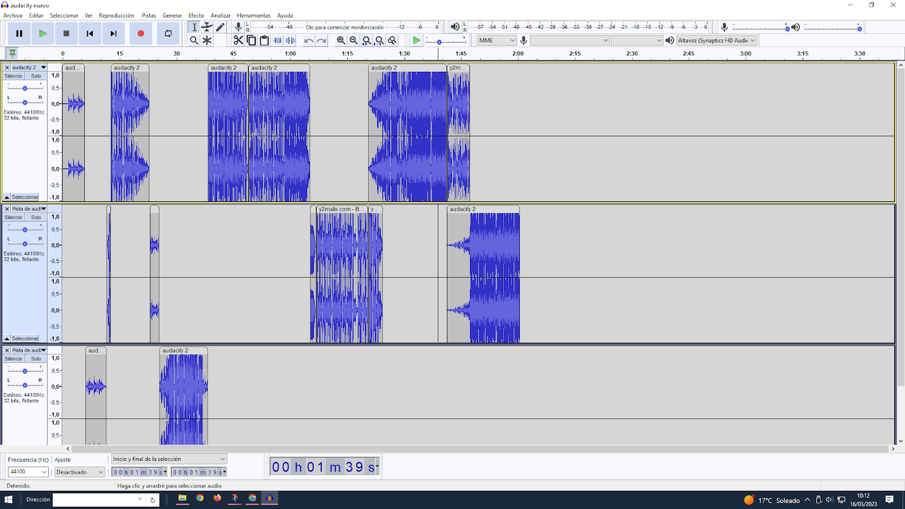905x509 pixels.
Task: Click the y2mate.com clip title bar
Action: (342, 209)
